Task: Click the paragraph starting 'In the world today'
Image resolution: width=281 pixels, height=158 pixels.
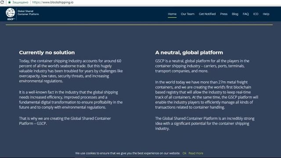Action: [x=207, y=95]
